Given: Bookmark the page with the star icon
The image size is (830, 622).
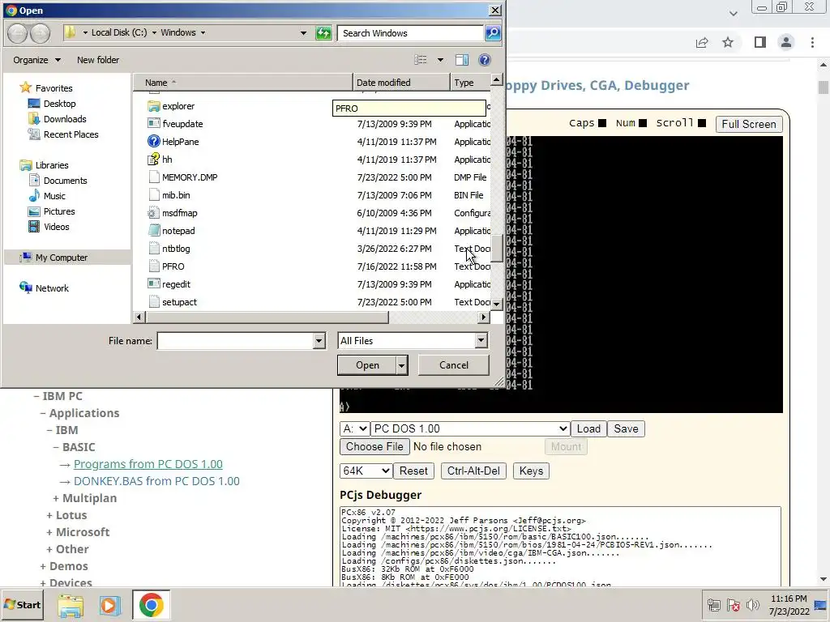Looking at the screenshot, I should 728,42.
